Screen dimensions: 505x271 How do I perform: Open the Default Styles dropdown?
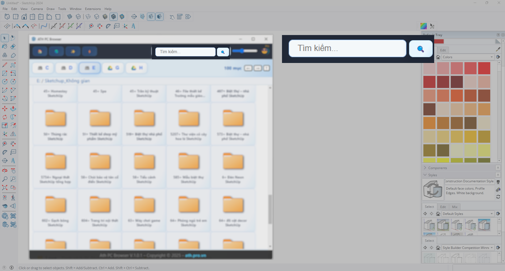(468, 214)
